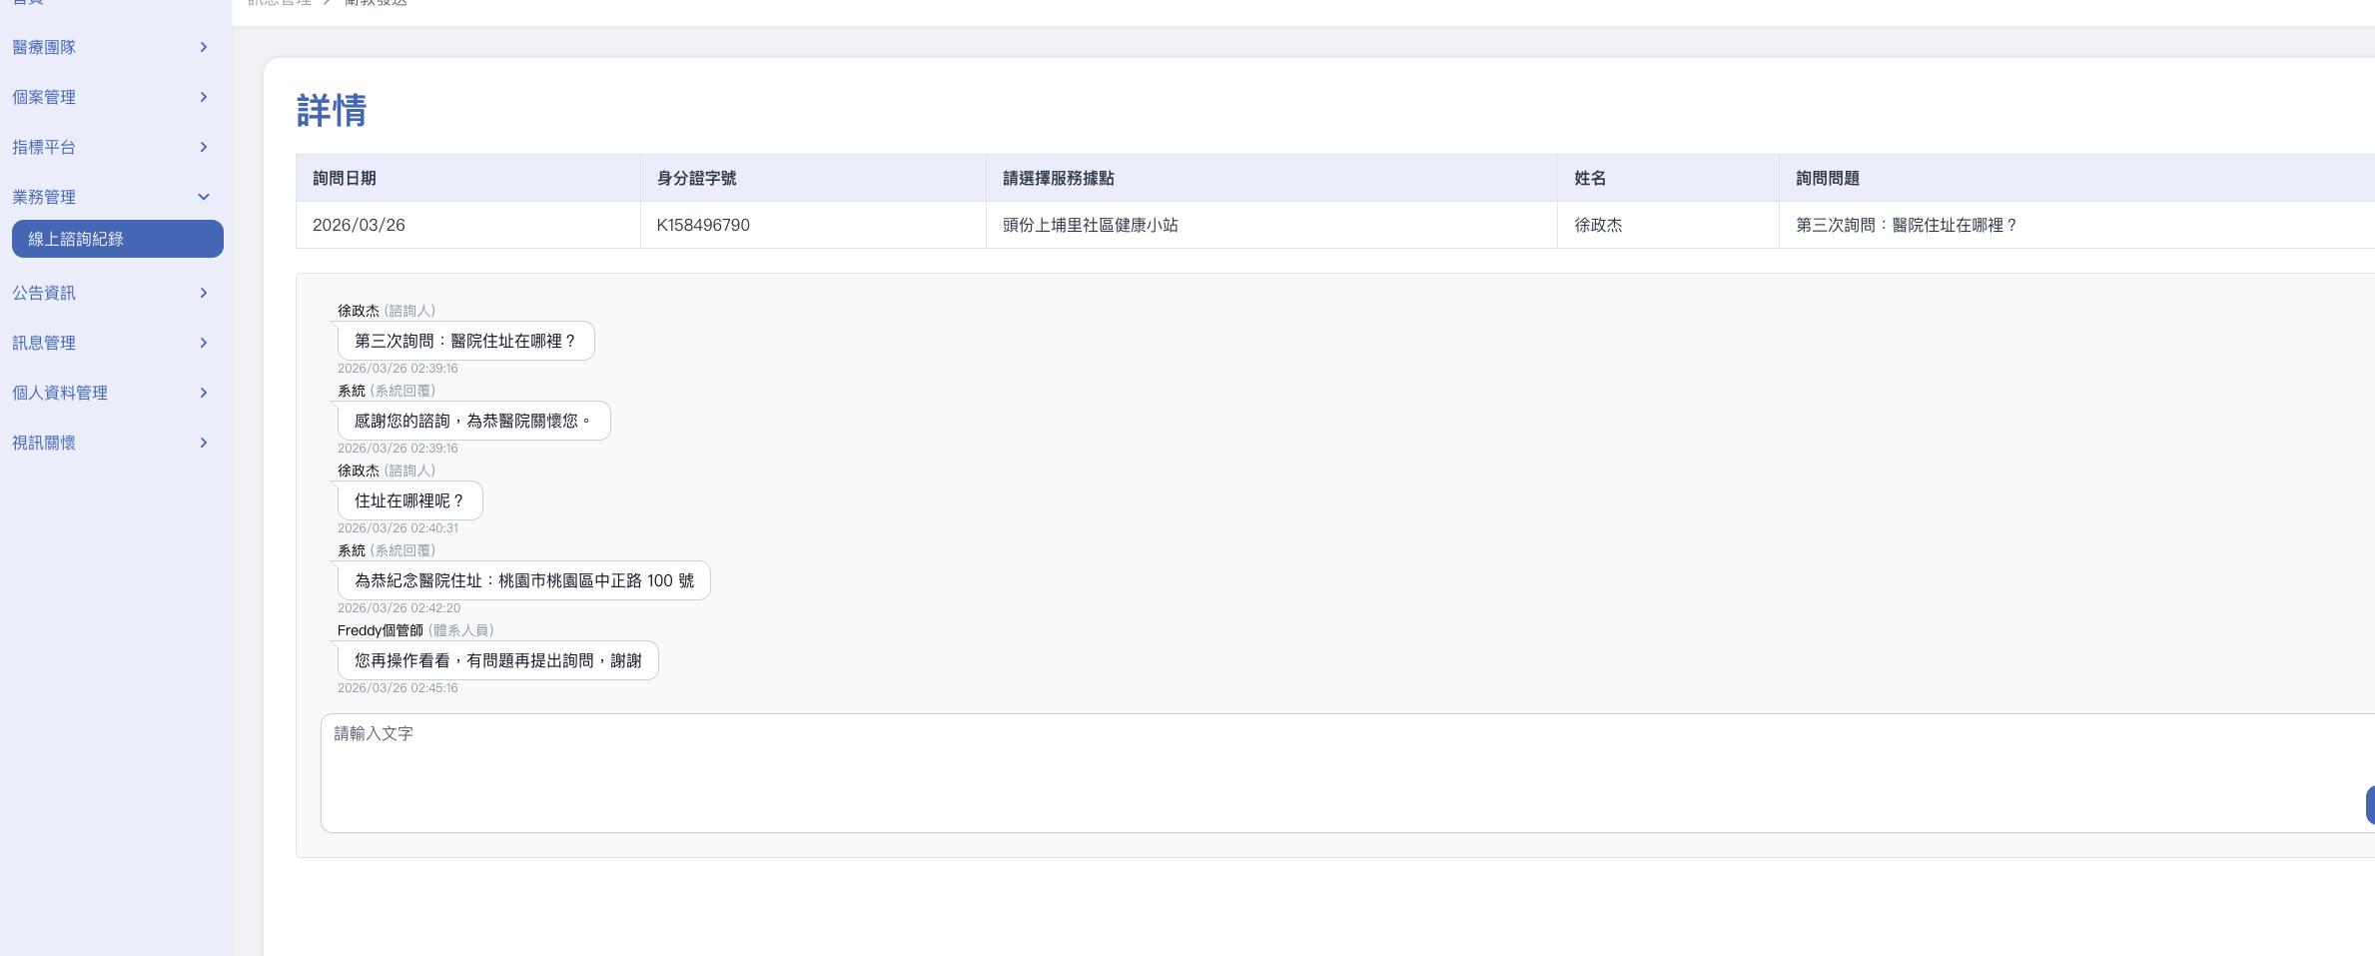Click the 感謝您的諮詢 system reply bubble
The height and width of the screenshot is (956, 2375).
[x=473, y=421]
